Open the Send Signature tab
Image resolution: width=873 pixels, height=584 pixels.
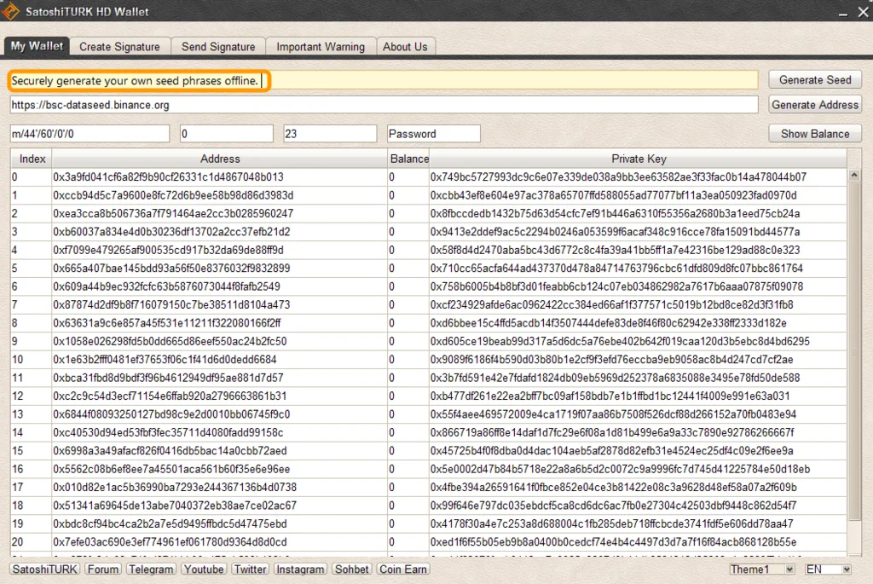click(x=218, y=47)
